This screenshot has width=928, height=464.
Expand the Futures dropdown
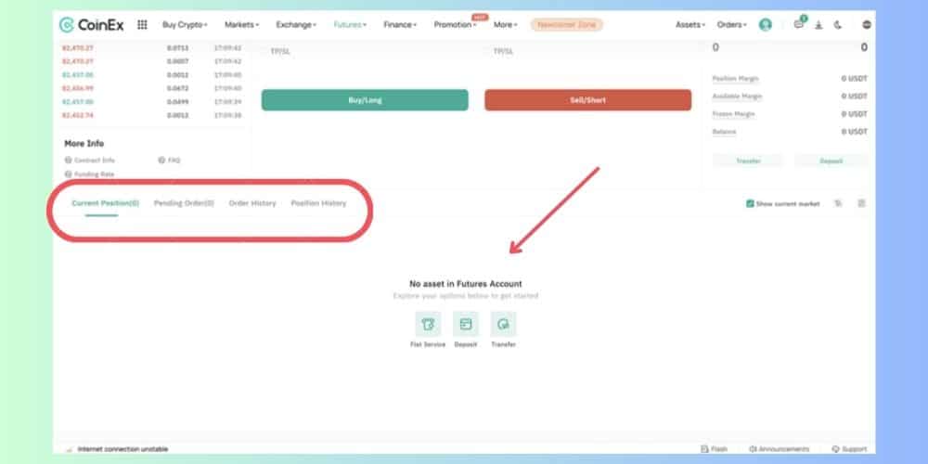[350, 25]
